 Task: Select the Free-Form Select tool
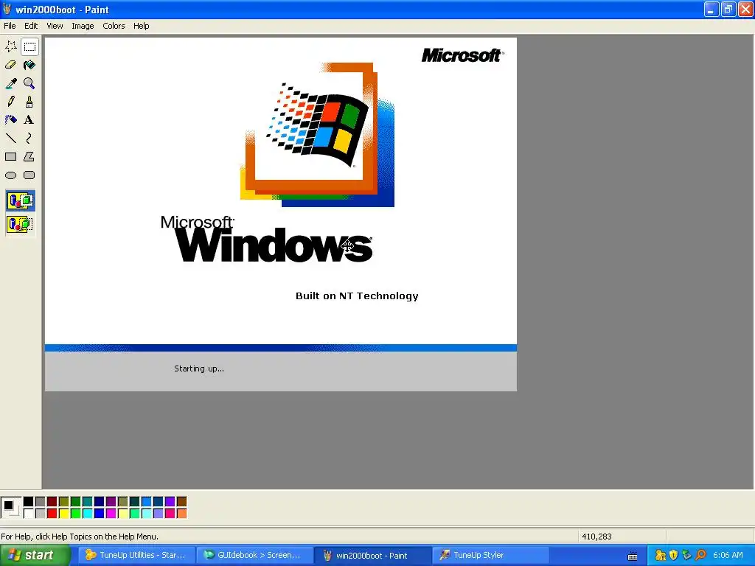tap(10, 46)
